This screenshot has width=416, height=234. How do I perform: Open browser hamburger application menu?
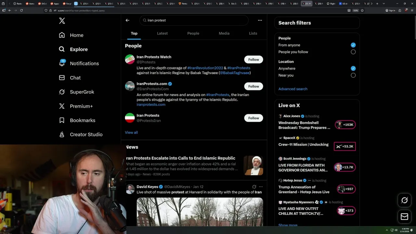(411, 10)
